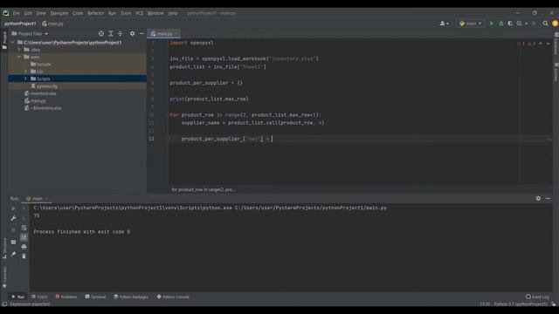Restore layout icon in Run sidebar
The image size is (559, 314).
click(13, 242)
